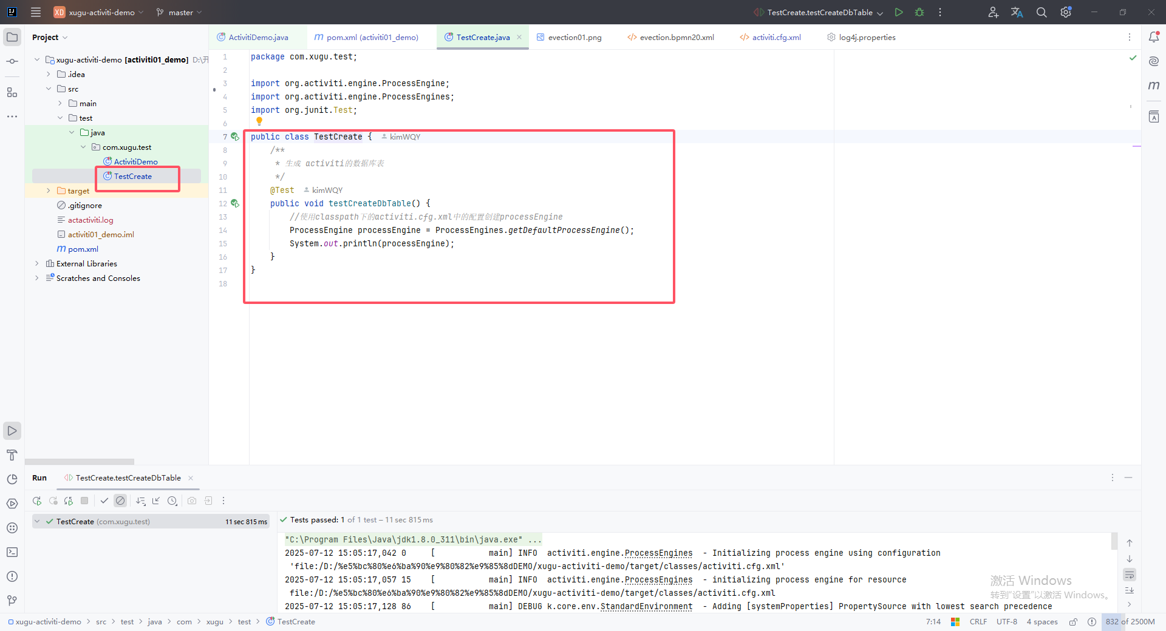Open the Notifications bell icon
Screen dimensions: 1166x631
(1154, 37)
